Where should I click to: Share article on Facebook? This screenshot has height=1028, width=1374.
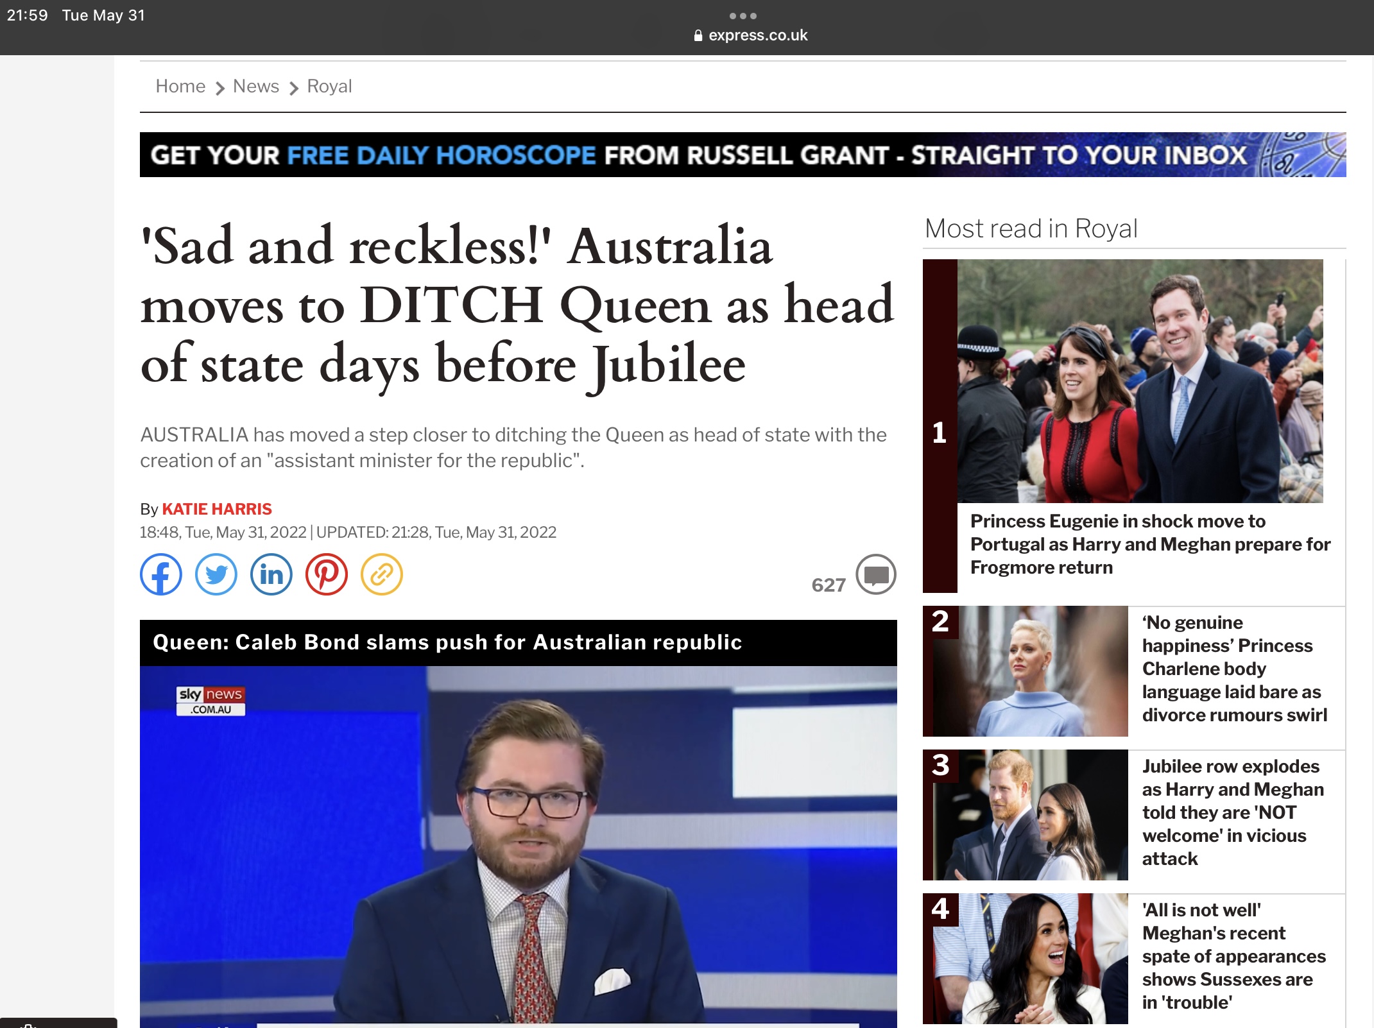(x=161, y=574)
